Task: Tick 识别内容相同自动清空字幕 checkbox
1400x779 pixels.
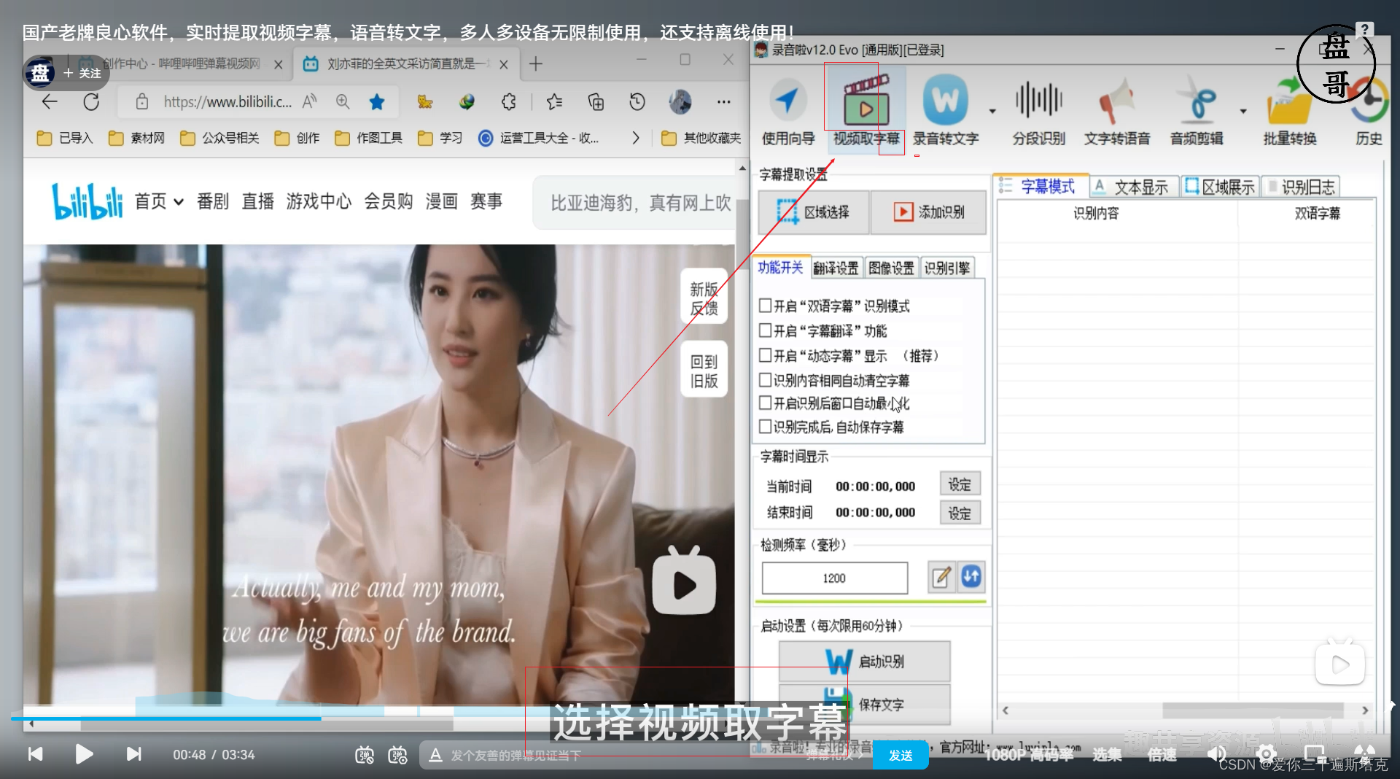Action: coord(766,380)
